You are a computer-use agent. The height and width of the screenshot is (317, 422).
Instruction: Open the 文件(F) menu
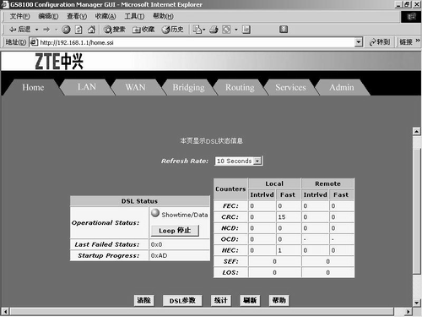coord(19,16)
